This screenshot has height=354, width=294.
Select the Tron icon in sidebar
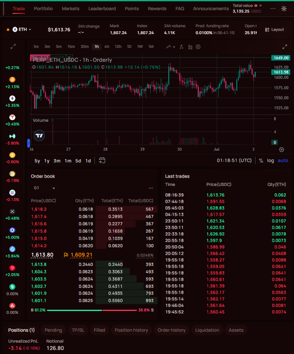pyautogui.click(x=12, y=268)
